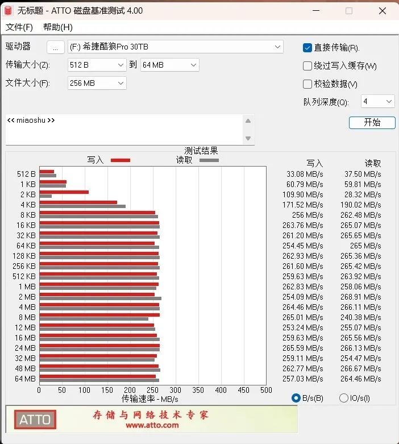This screenshot has width=399, height=444.
Task: Click the 258.06 MB/s read value
Action: 361,287
